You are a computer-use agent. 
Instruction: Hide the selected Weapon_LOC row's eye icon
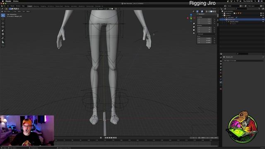263,19
